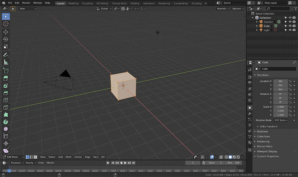Select the Poly Build tool
The width and height of the screenshot is (298, 177).
[6, 114]
